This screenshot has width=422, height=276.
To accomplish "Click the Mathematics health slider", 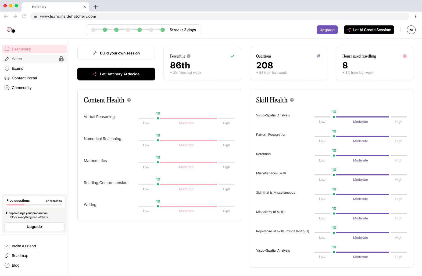I will [187, 162].
